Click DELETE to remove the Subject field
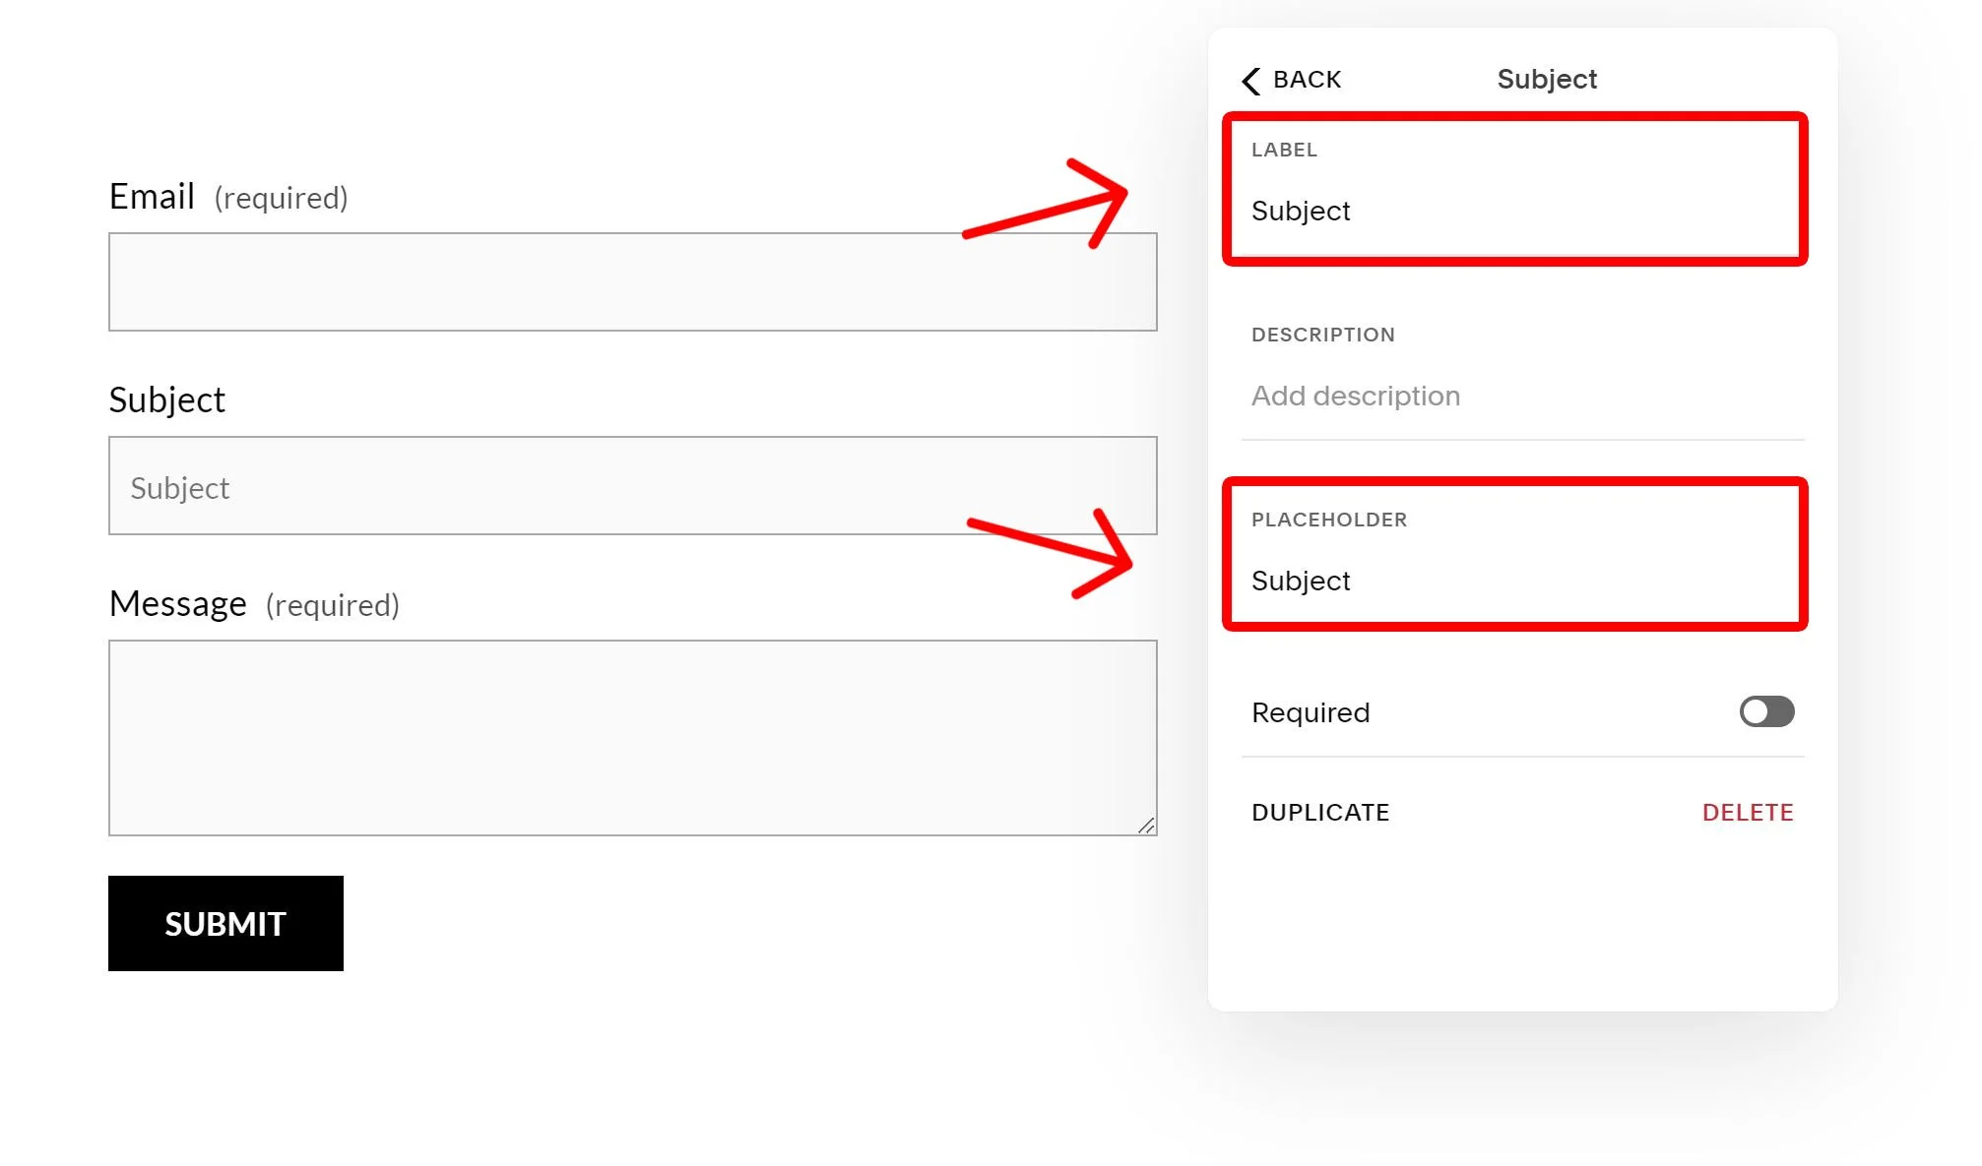The image size is (1982, 1166). coord(1748,812)
